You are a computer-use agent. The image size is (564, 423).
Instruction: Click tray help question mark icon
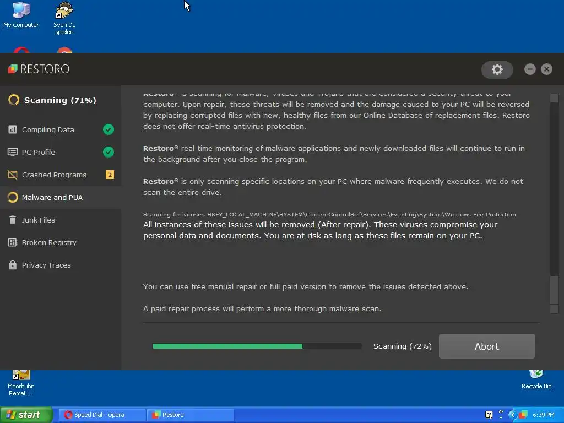(x=489, y=415)
